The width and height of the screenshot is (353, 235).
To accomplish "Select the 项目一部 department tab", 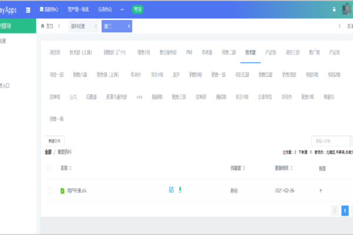I will click(x=56, y=75).
